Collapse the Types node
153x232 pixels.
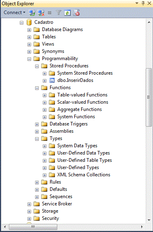(37, 139)
